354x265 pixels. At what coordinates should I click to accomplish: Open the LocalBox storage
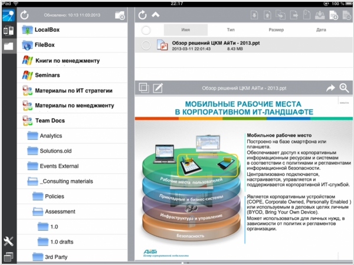coord(50,30)
